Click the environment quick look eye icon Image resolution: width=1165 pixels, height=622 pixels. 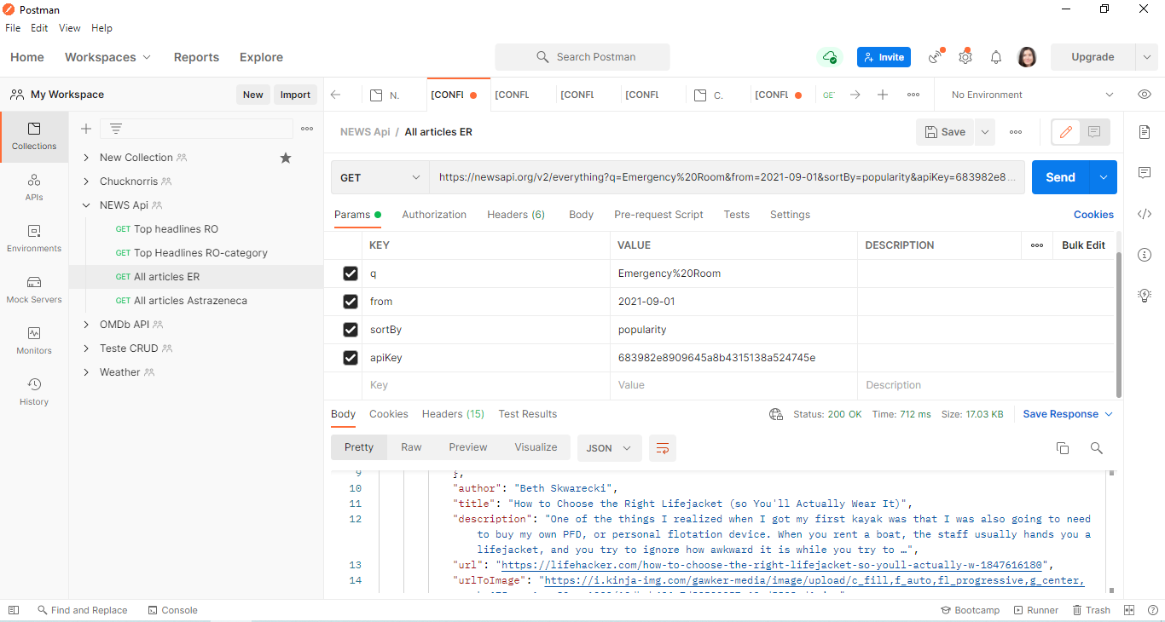(1145, 95)
